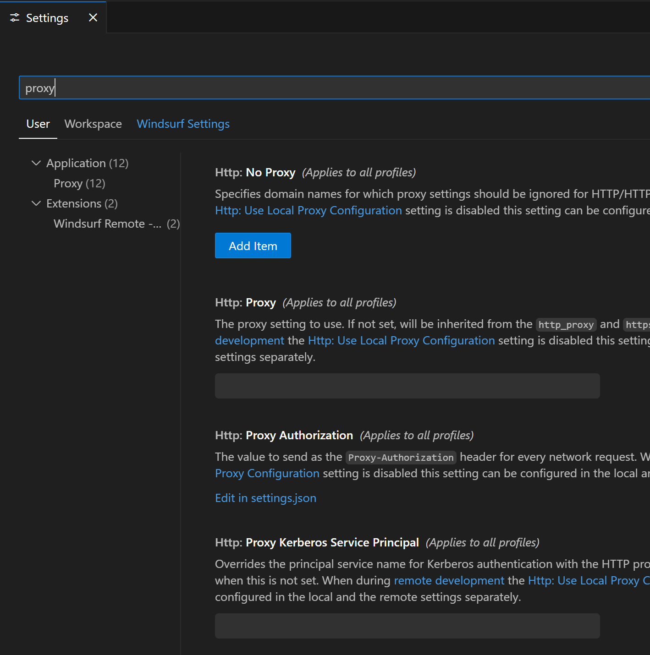Click remote development link in Kerberos description
Image resolution: width=650 pixels, height=655 pixels.
coord(448,580)
